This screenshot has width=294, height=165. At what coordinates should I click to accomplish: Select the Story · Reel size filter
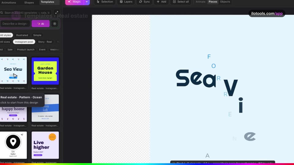pyautogui.click(x=45, y=42)
